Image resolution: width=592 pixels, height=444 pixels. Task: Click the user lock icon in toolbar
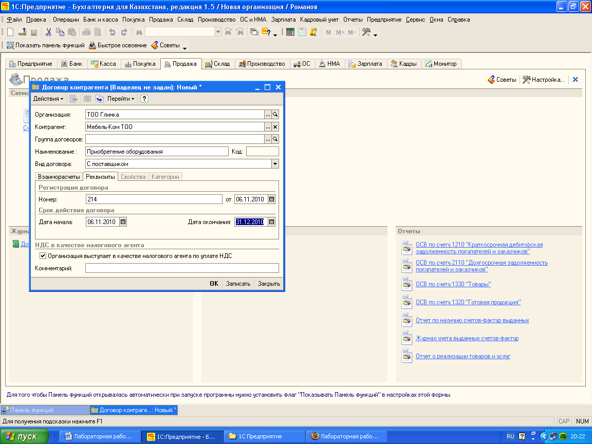tap(313, 32)
